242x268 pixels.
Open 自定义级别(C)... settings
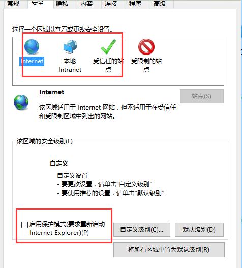(142, 230)
